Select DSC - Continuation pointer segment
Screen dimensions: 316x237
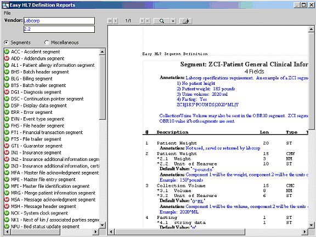[x=47, y=99]
